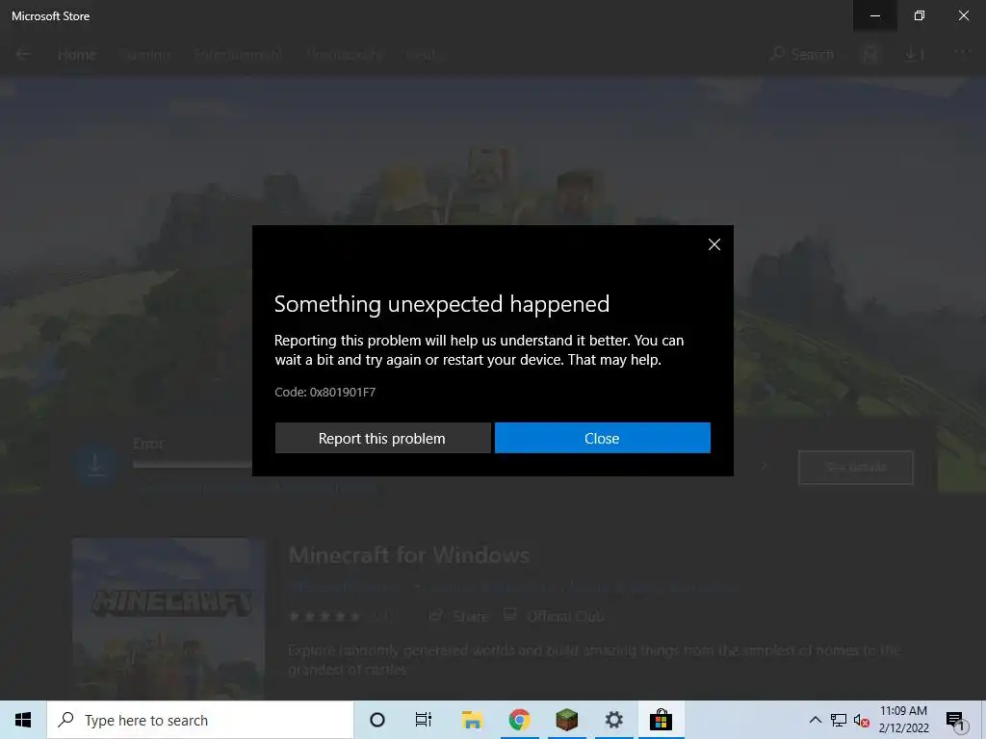This screenshot has height=739, width=986.
Task: Click the network icon in the system tray
Action: point(839,720)
